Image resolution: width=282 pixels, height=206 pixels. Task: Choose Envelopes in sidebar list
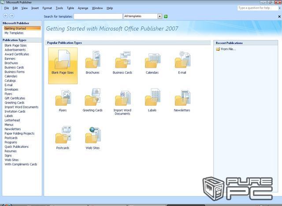[11, 89]
